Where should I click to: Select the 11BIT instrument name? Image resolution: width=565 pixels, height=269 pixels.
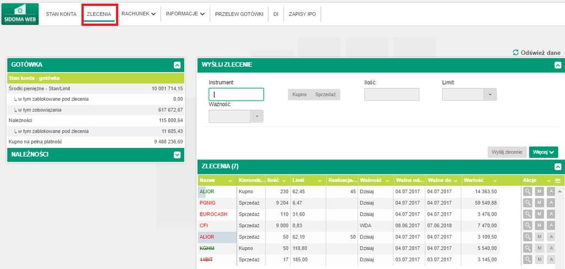(205, 260)
